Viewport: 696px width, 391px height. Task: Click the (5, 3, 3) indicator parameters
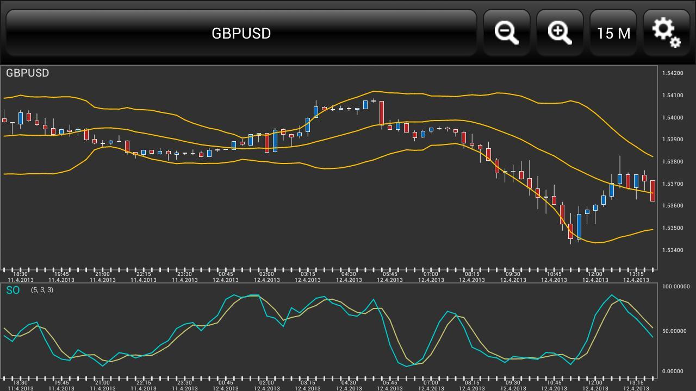point(42,290)
